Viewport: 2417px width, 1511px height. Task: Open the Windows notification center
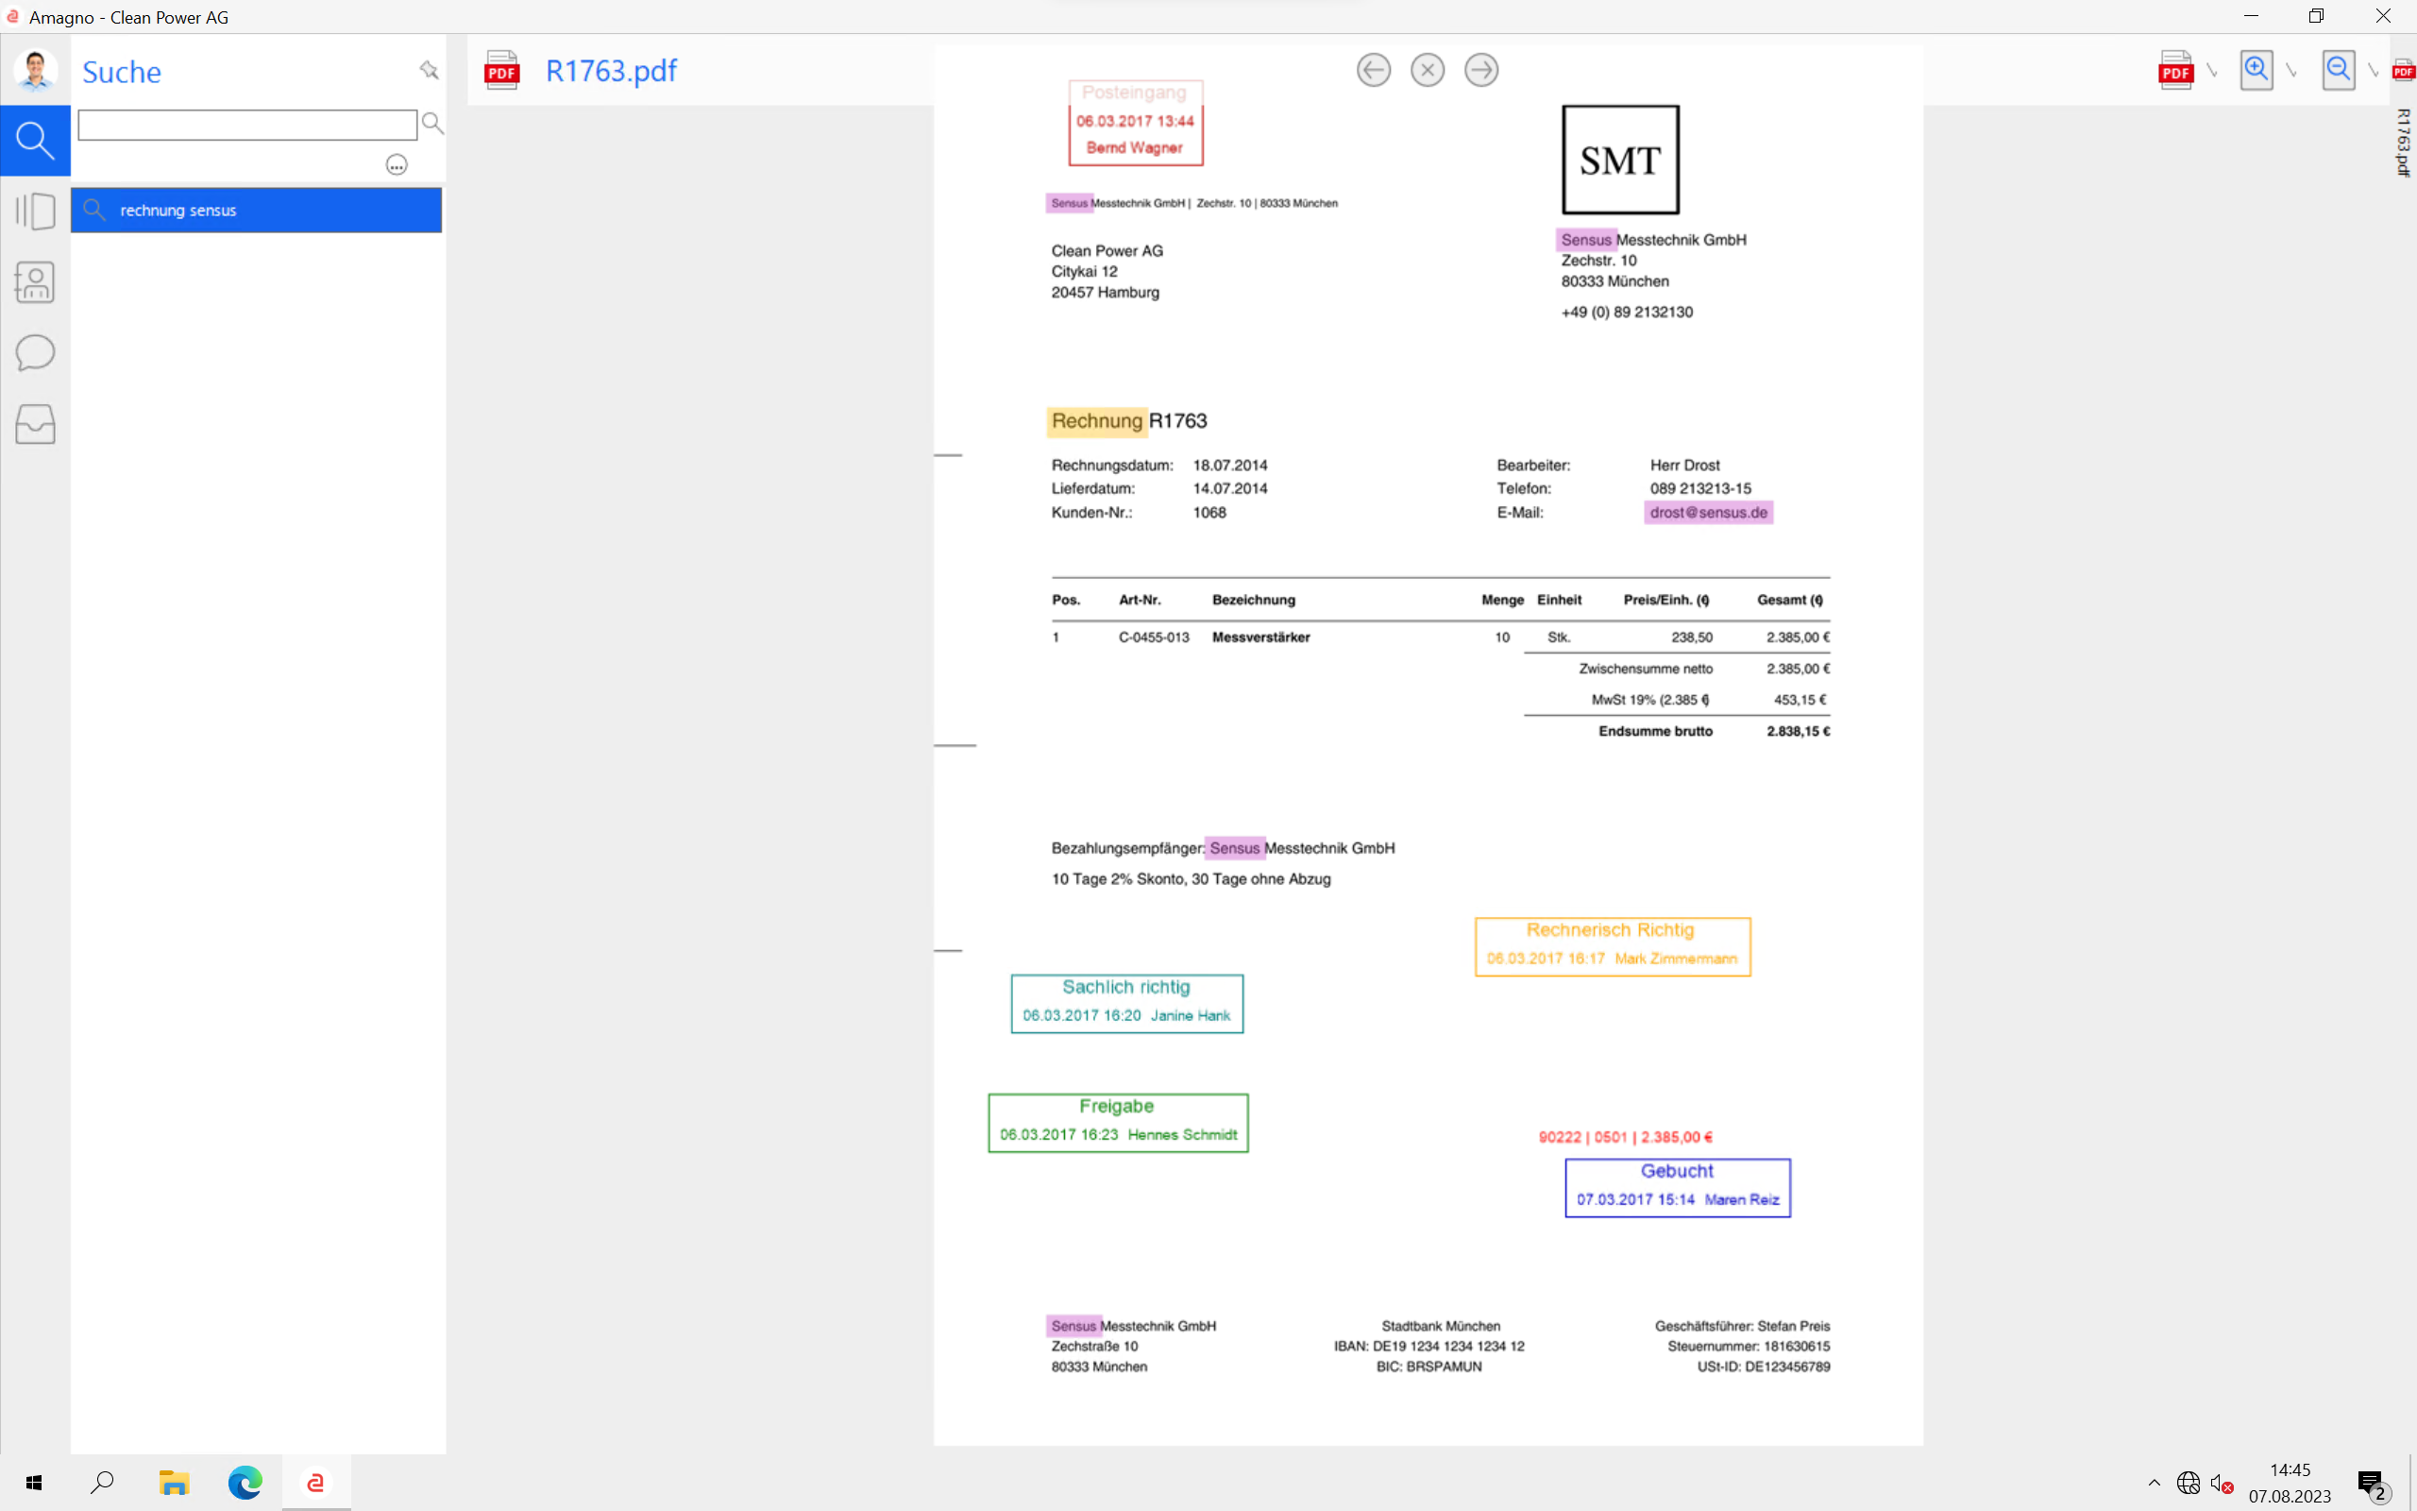tap(2372, 1485)
